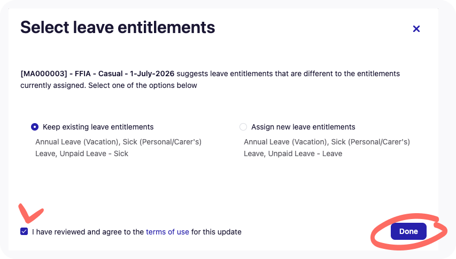Click the red hand-drawn checkmark annotation
The image size is (456, 259).
[30, 215]
